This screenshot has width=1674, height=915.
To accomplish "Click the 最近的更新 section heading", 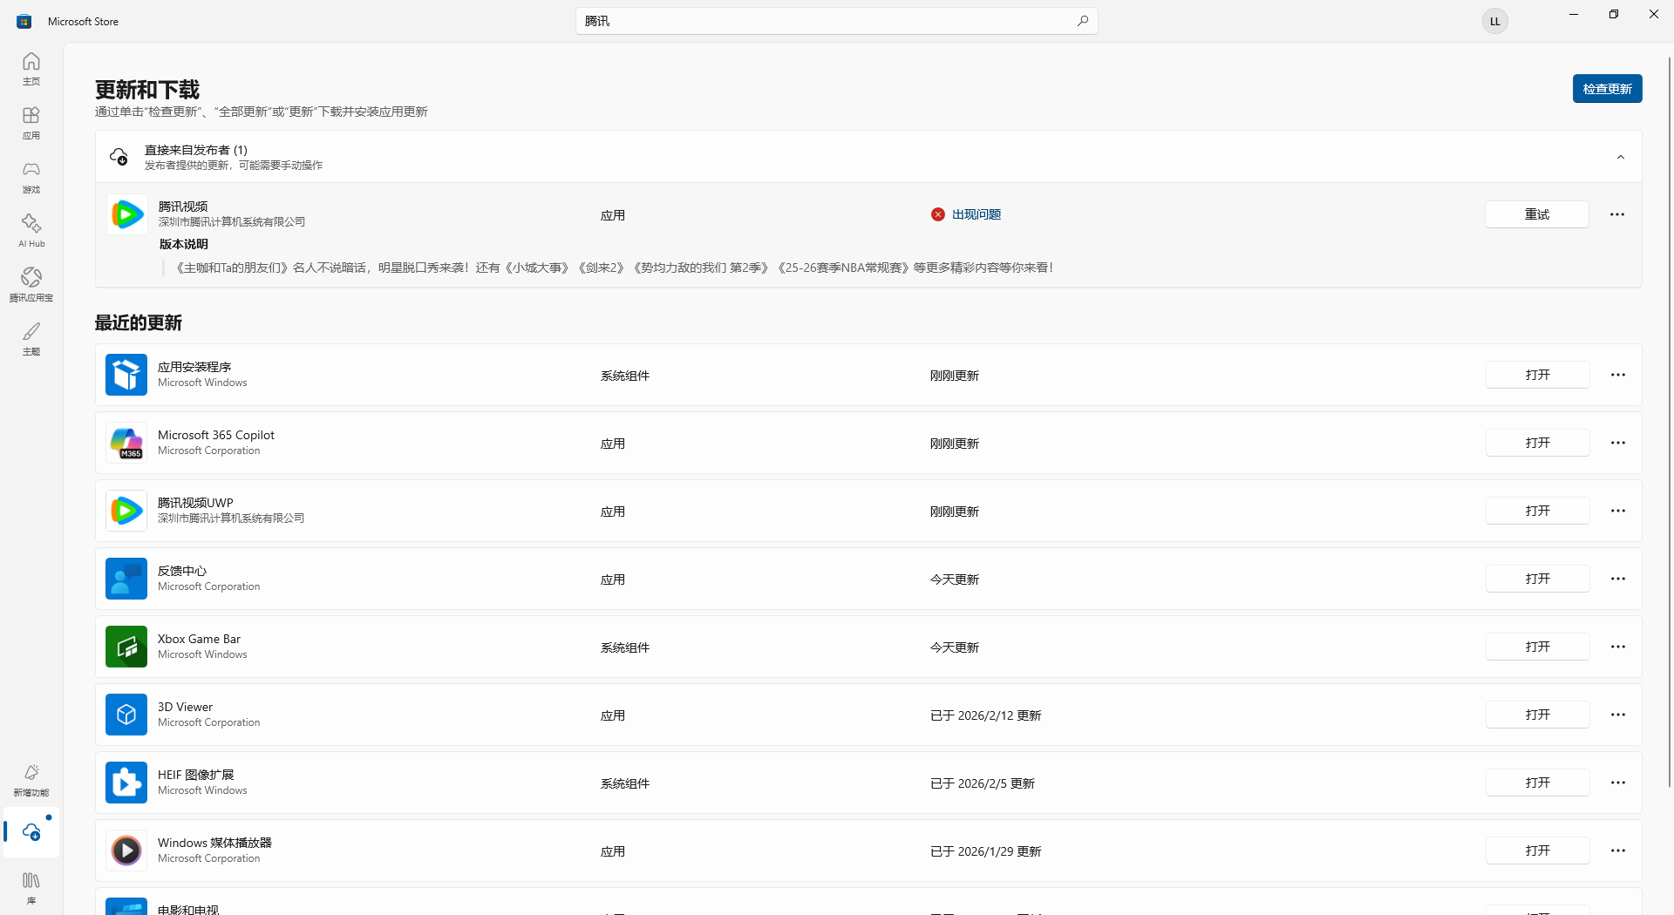I will click(x=139, y=323).
